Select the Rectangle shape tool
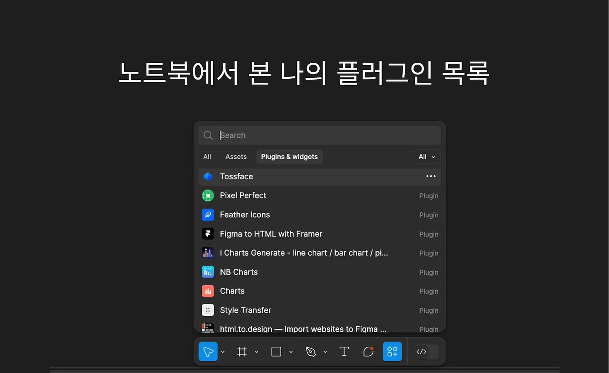The height and width of the screenshot is (373, 609). pyautogui.click(x=276, y=352)
